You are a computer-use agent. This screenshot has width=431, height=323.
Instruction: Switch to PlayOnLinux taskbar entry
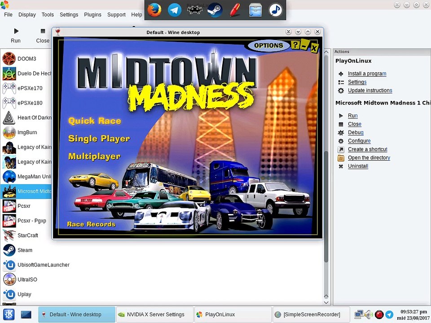(233, 314)
